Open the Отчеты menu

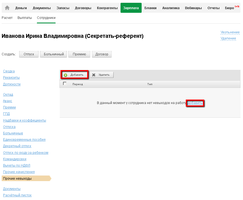coord(213,8)
